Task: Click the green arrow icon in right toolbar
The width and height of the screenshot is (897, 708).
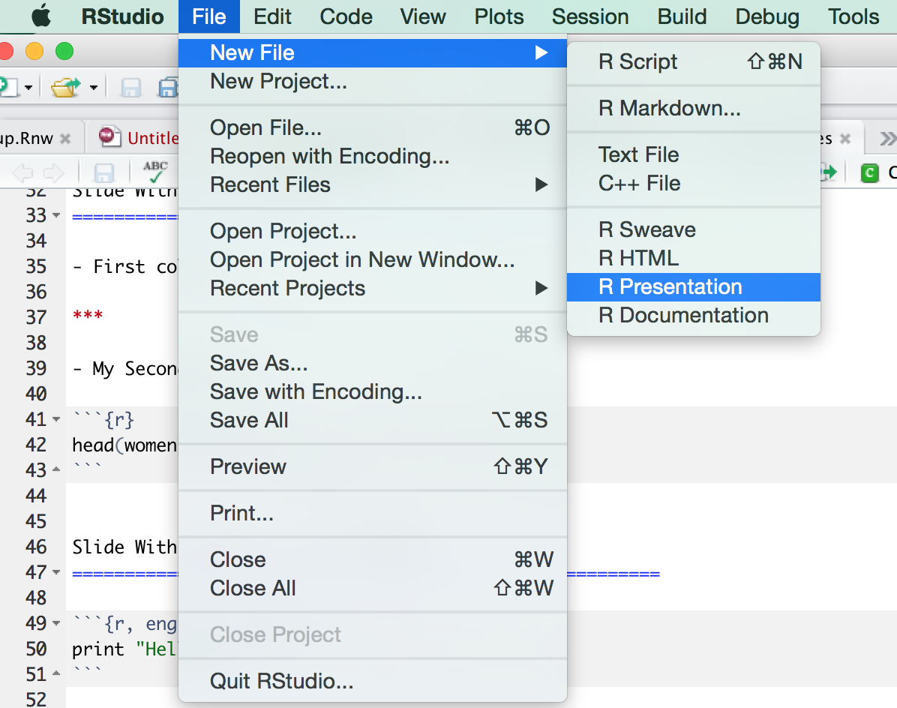Action: pyautogui.click(x=829, y=172)
